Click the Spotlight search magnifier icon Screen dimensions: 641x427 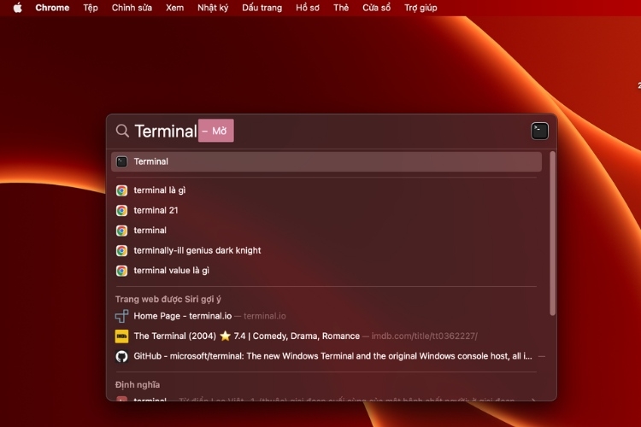coord(122,132)
